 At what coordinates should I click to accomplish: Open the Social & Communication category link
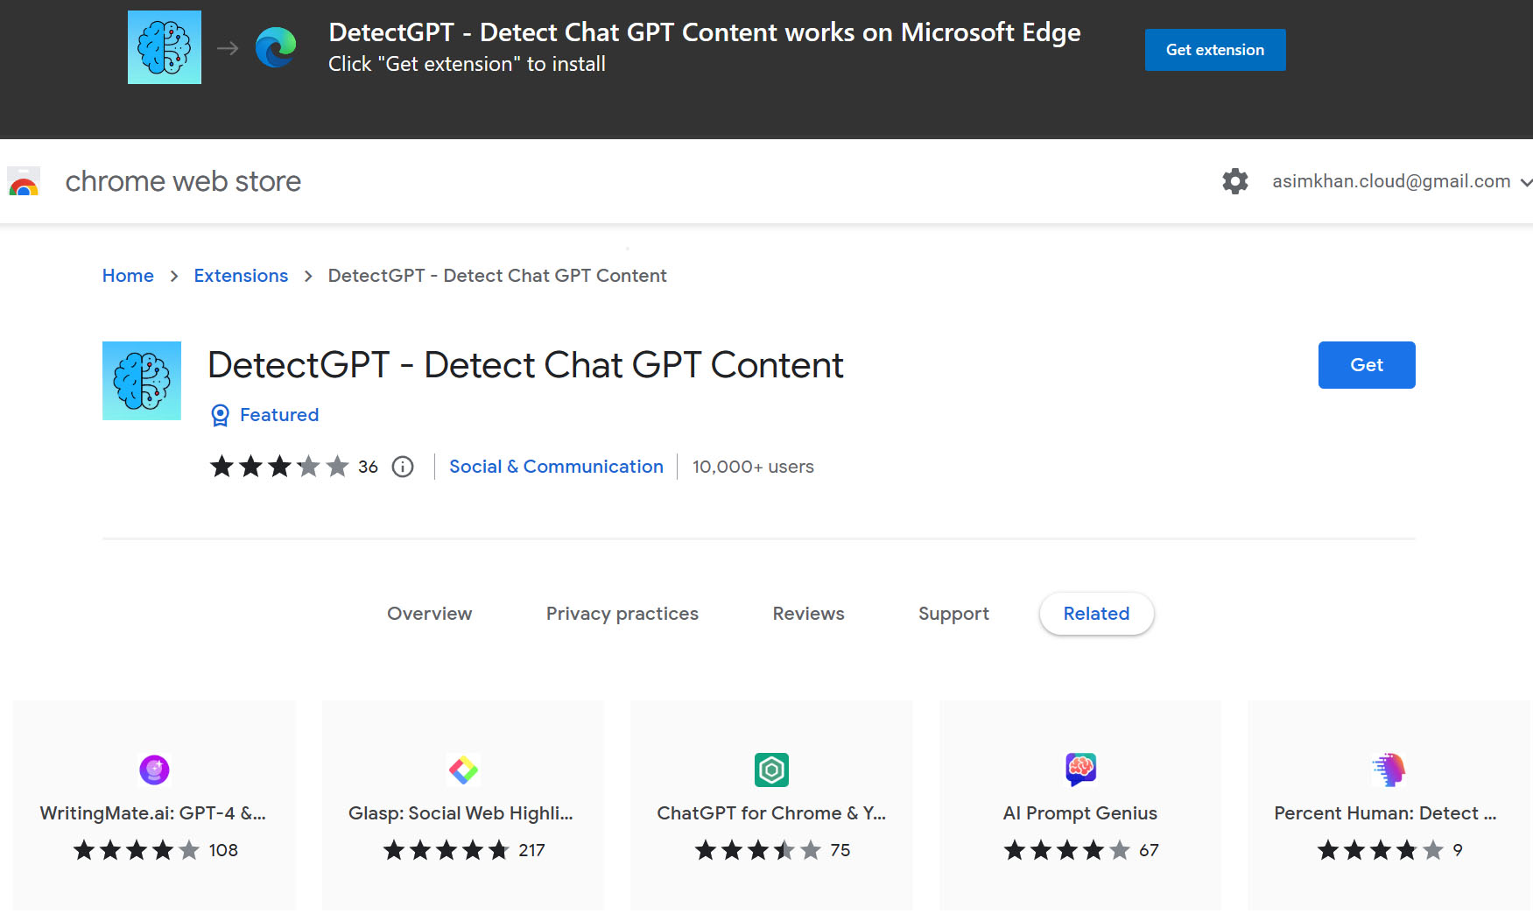click(x=556, y=467)
